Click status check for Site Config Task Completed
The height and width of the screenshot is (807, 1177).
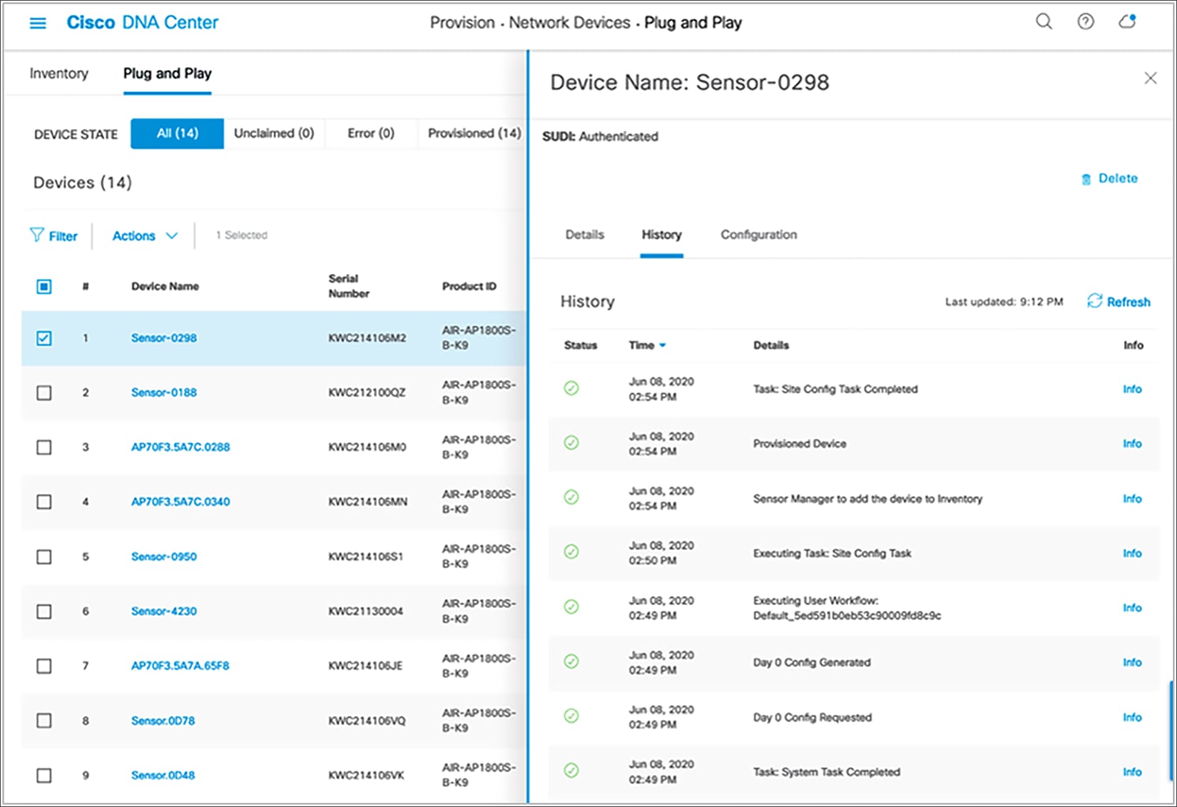(x=571, y=388)
